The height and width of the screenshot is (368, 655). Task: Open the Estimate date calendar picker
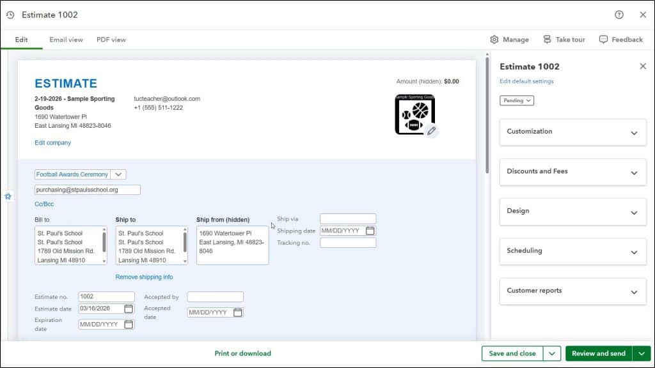pyautogui.click(x=128, y=309)
